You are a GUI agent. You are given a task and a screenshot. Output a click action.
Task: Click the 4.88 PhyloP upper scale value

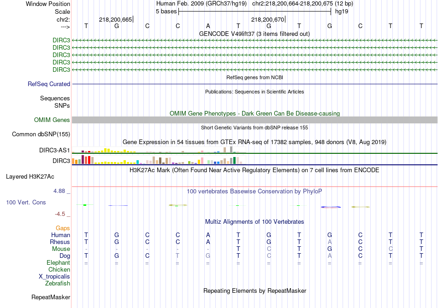(59, 191)
